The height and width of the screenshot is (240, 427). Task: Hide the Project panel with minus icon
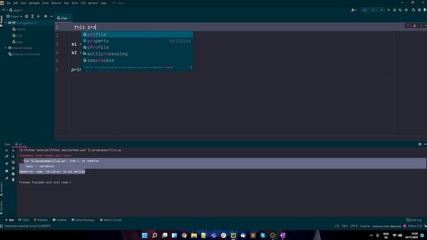point(51,16)
